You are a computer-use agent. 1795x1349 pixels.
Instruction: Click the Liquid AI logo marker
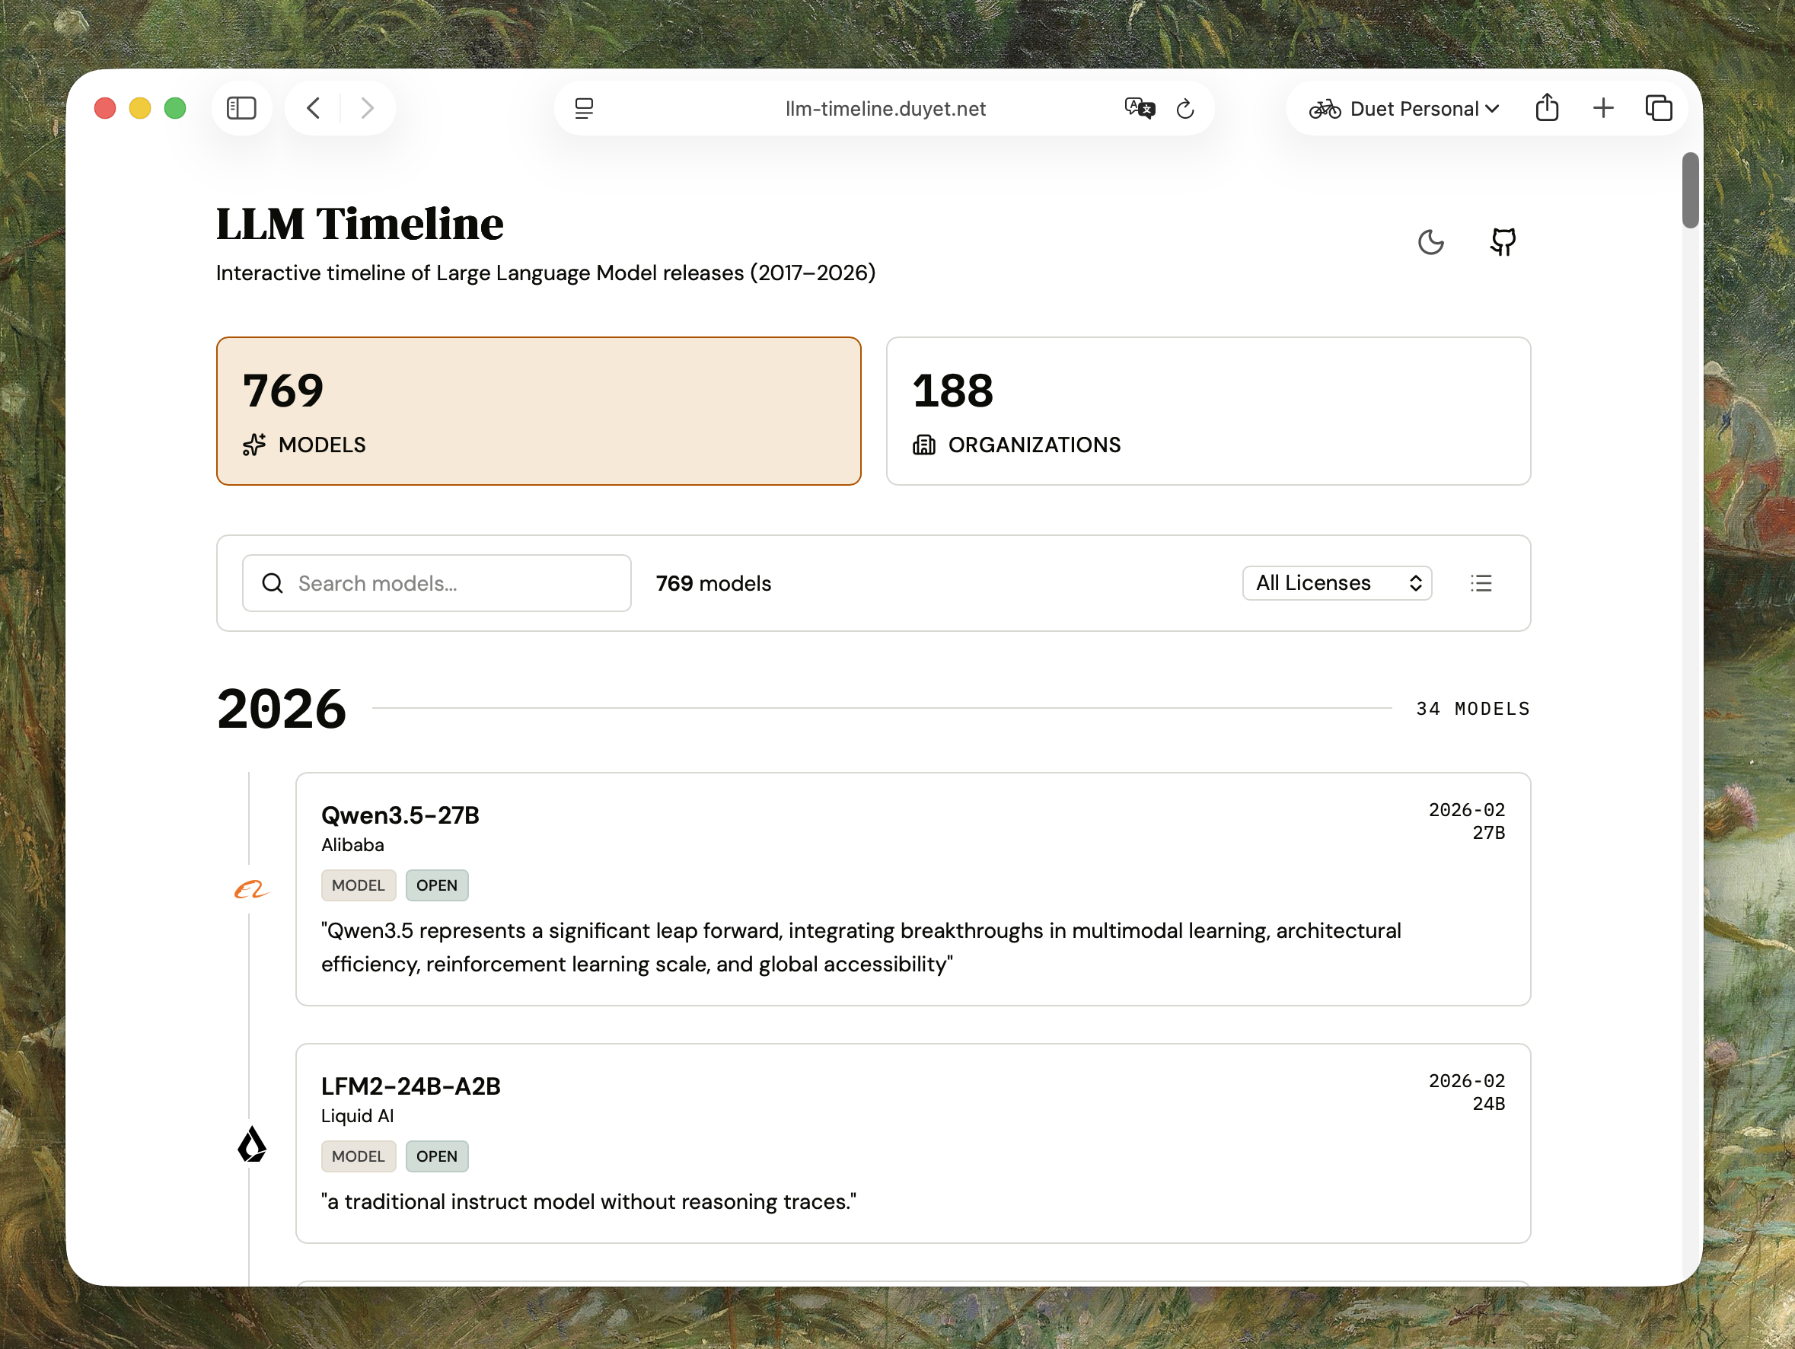251,1144
